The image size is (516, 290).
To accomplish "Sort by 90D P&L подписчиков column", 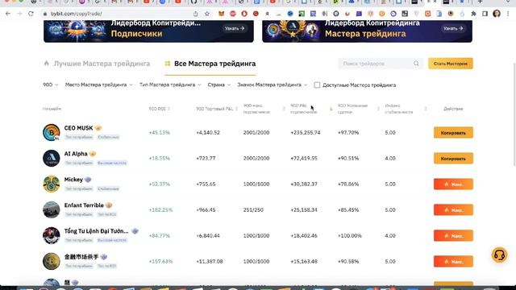I will (x=311, y=109).
